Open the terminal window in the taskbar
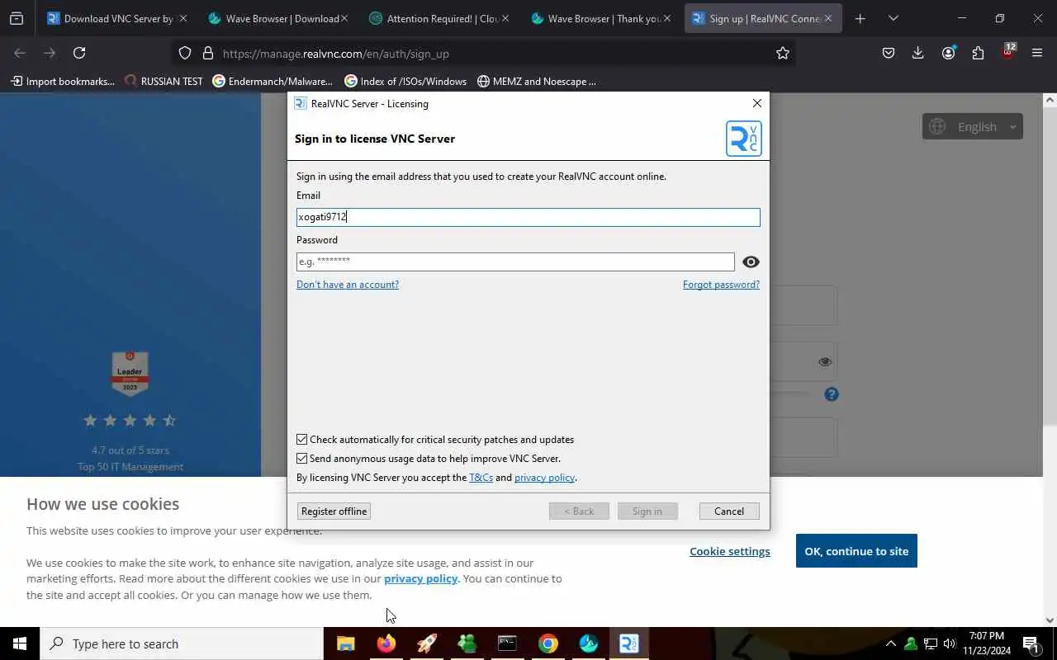1057x660 pixels. [507, 643]
